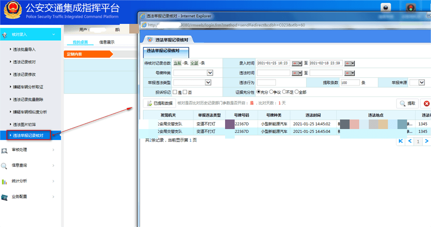431x227 pixels.
Task: Click the 当前 record count link
Action: [x=177, y=63]
